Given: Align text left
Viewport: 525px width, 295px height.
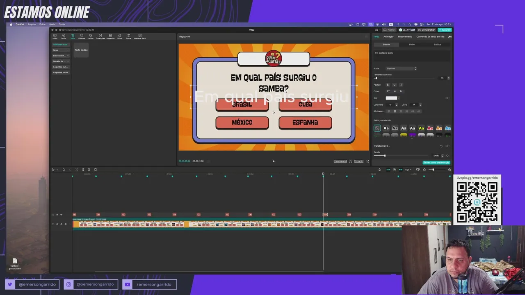Looking at the screenshot, I should click(390, 111).
